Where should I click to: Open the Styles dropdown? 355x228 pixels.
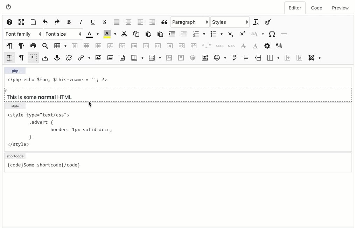230,22
